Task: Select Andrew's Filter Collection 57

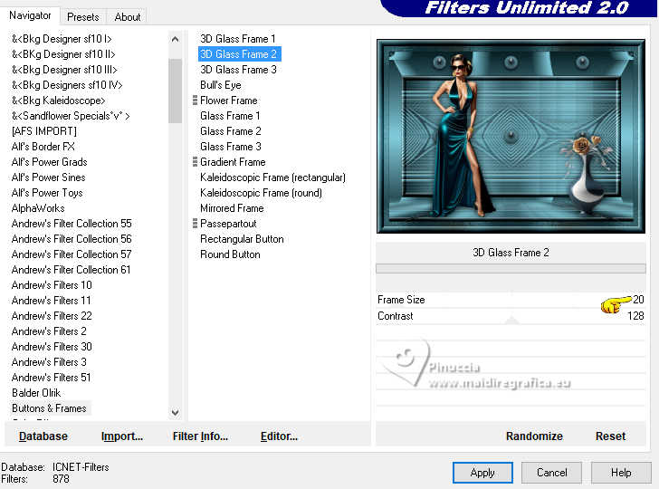Action: tap(72, 254)
